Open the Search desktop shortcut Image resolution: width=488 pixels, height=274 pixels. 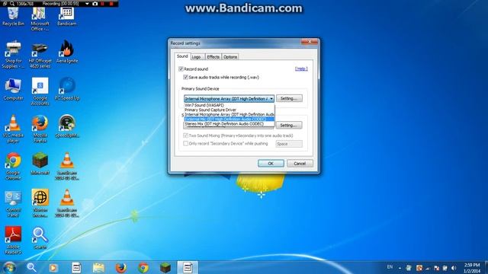(x=40, y=238)
